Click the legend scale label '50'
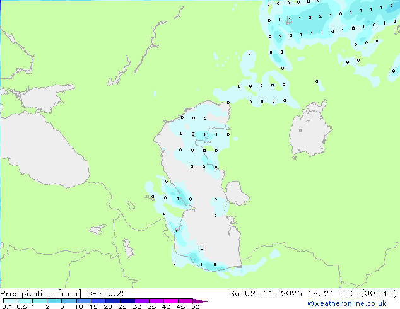Viewport: 400px width, 309px height. click(x=195, y=306)
